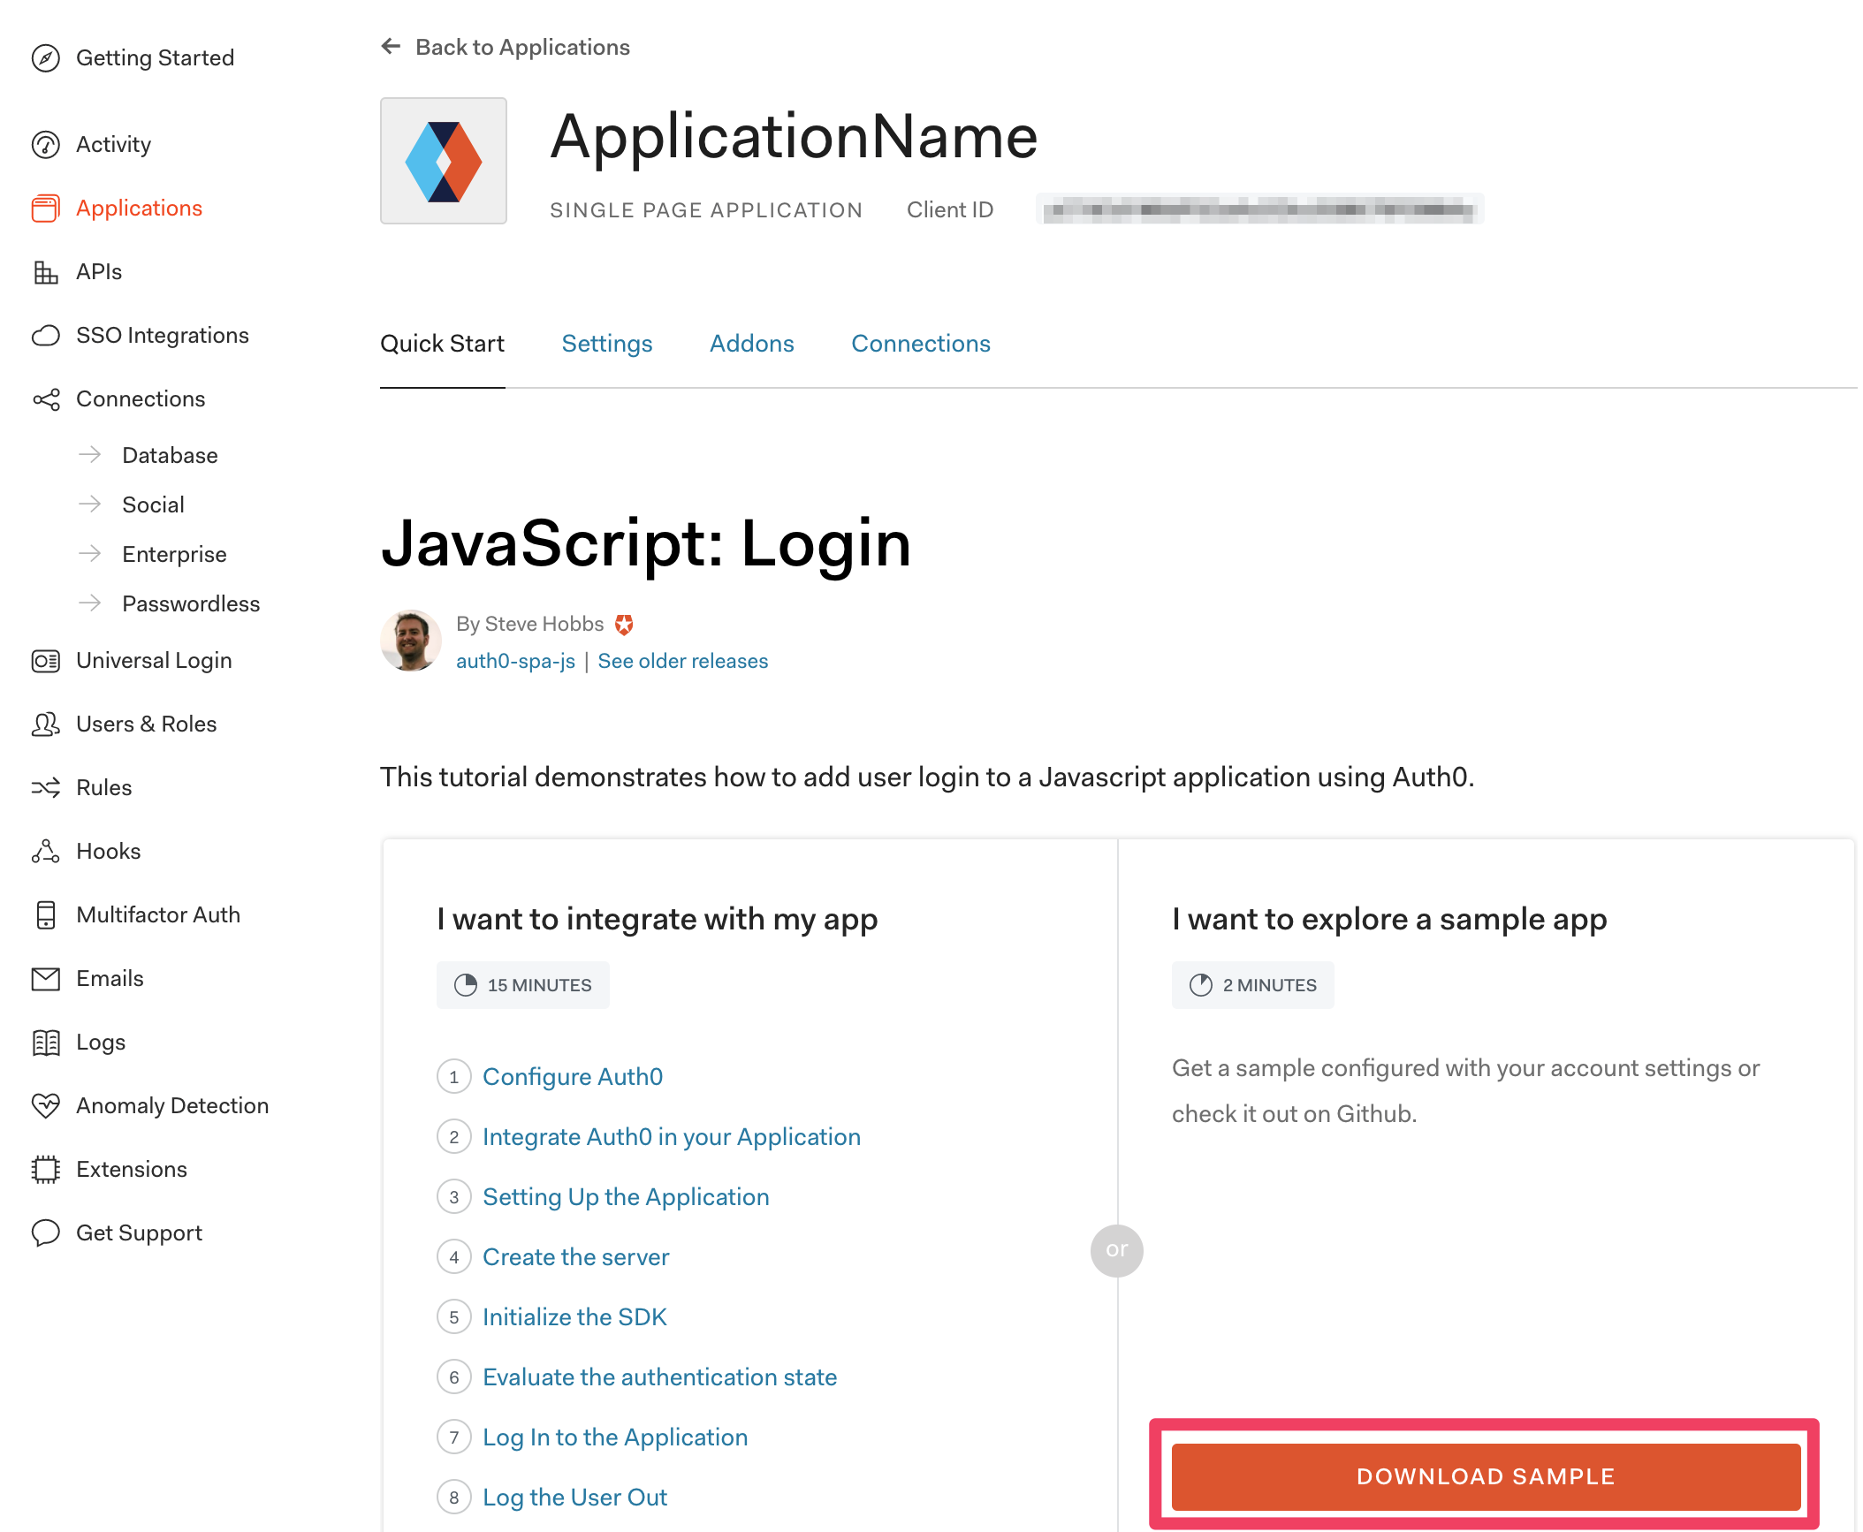Click the arrow icon beside Social
The width and height of the screenshot is (1863, 1532).
tap(89, 504)
